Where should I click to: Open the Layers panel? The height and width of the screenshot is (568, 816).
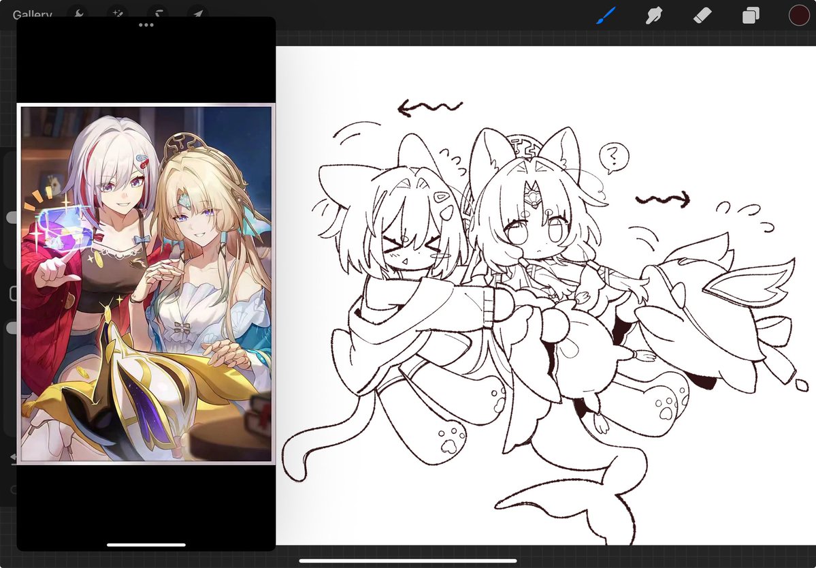pos(751,16)
